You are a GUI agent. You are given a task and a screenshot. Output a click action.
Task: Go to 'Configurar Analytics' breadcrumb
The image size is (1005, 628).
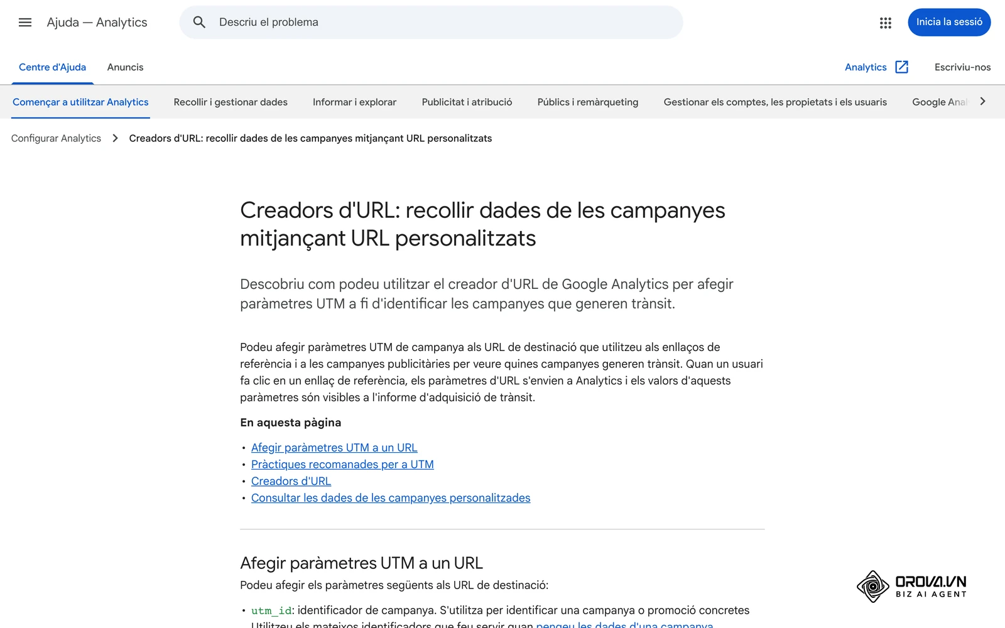(56, 138)
